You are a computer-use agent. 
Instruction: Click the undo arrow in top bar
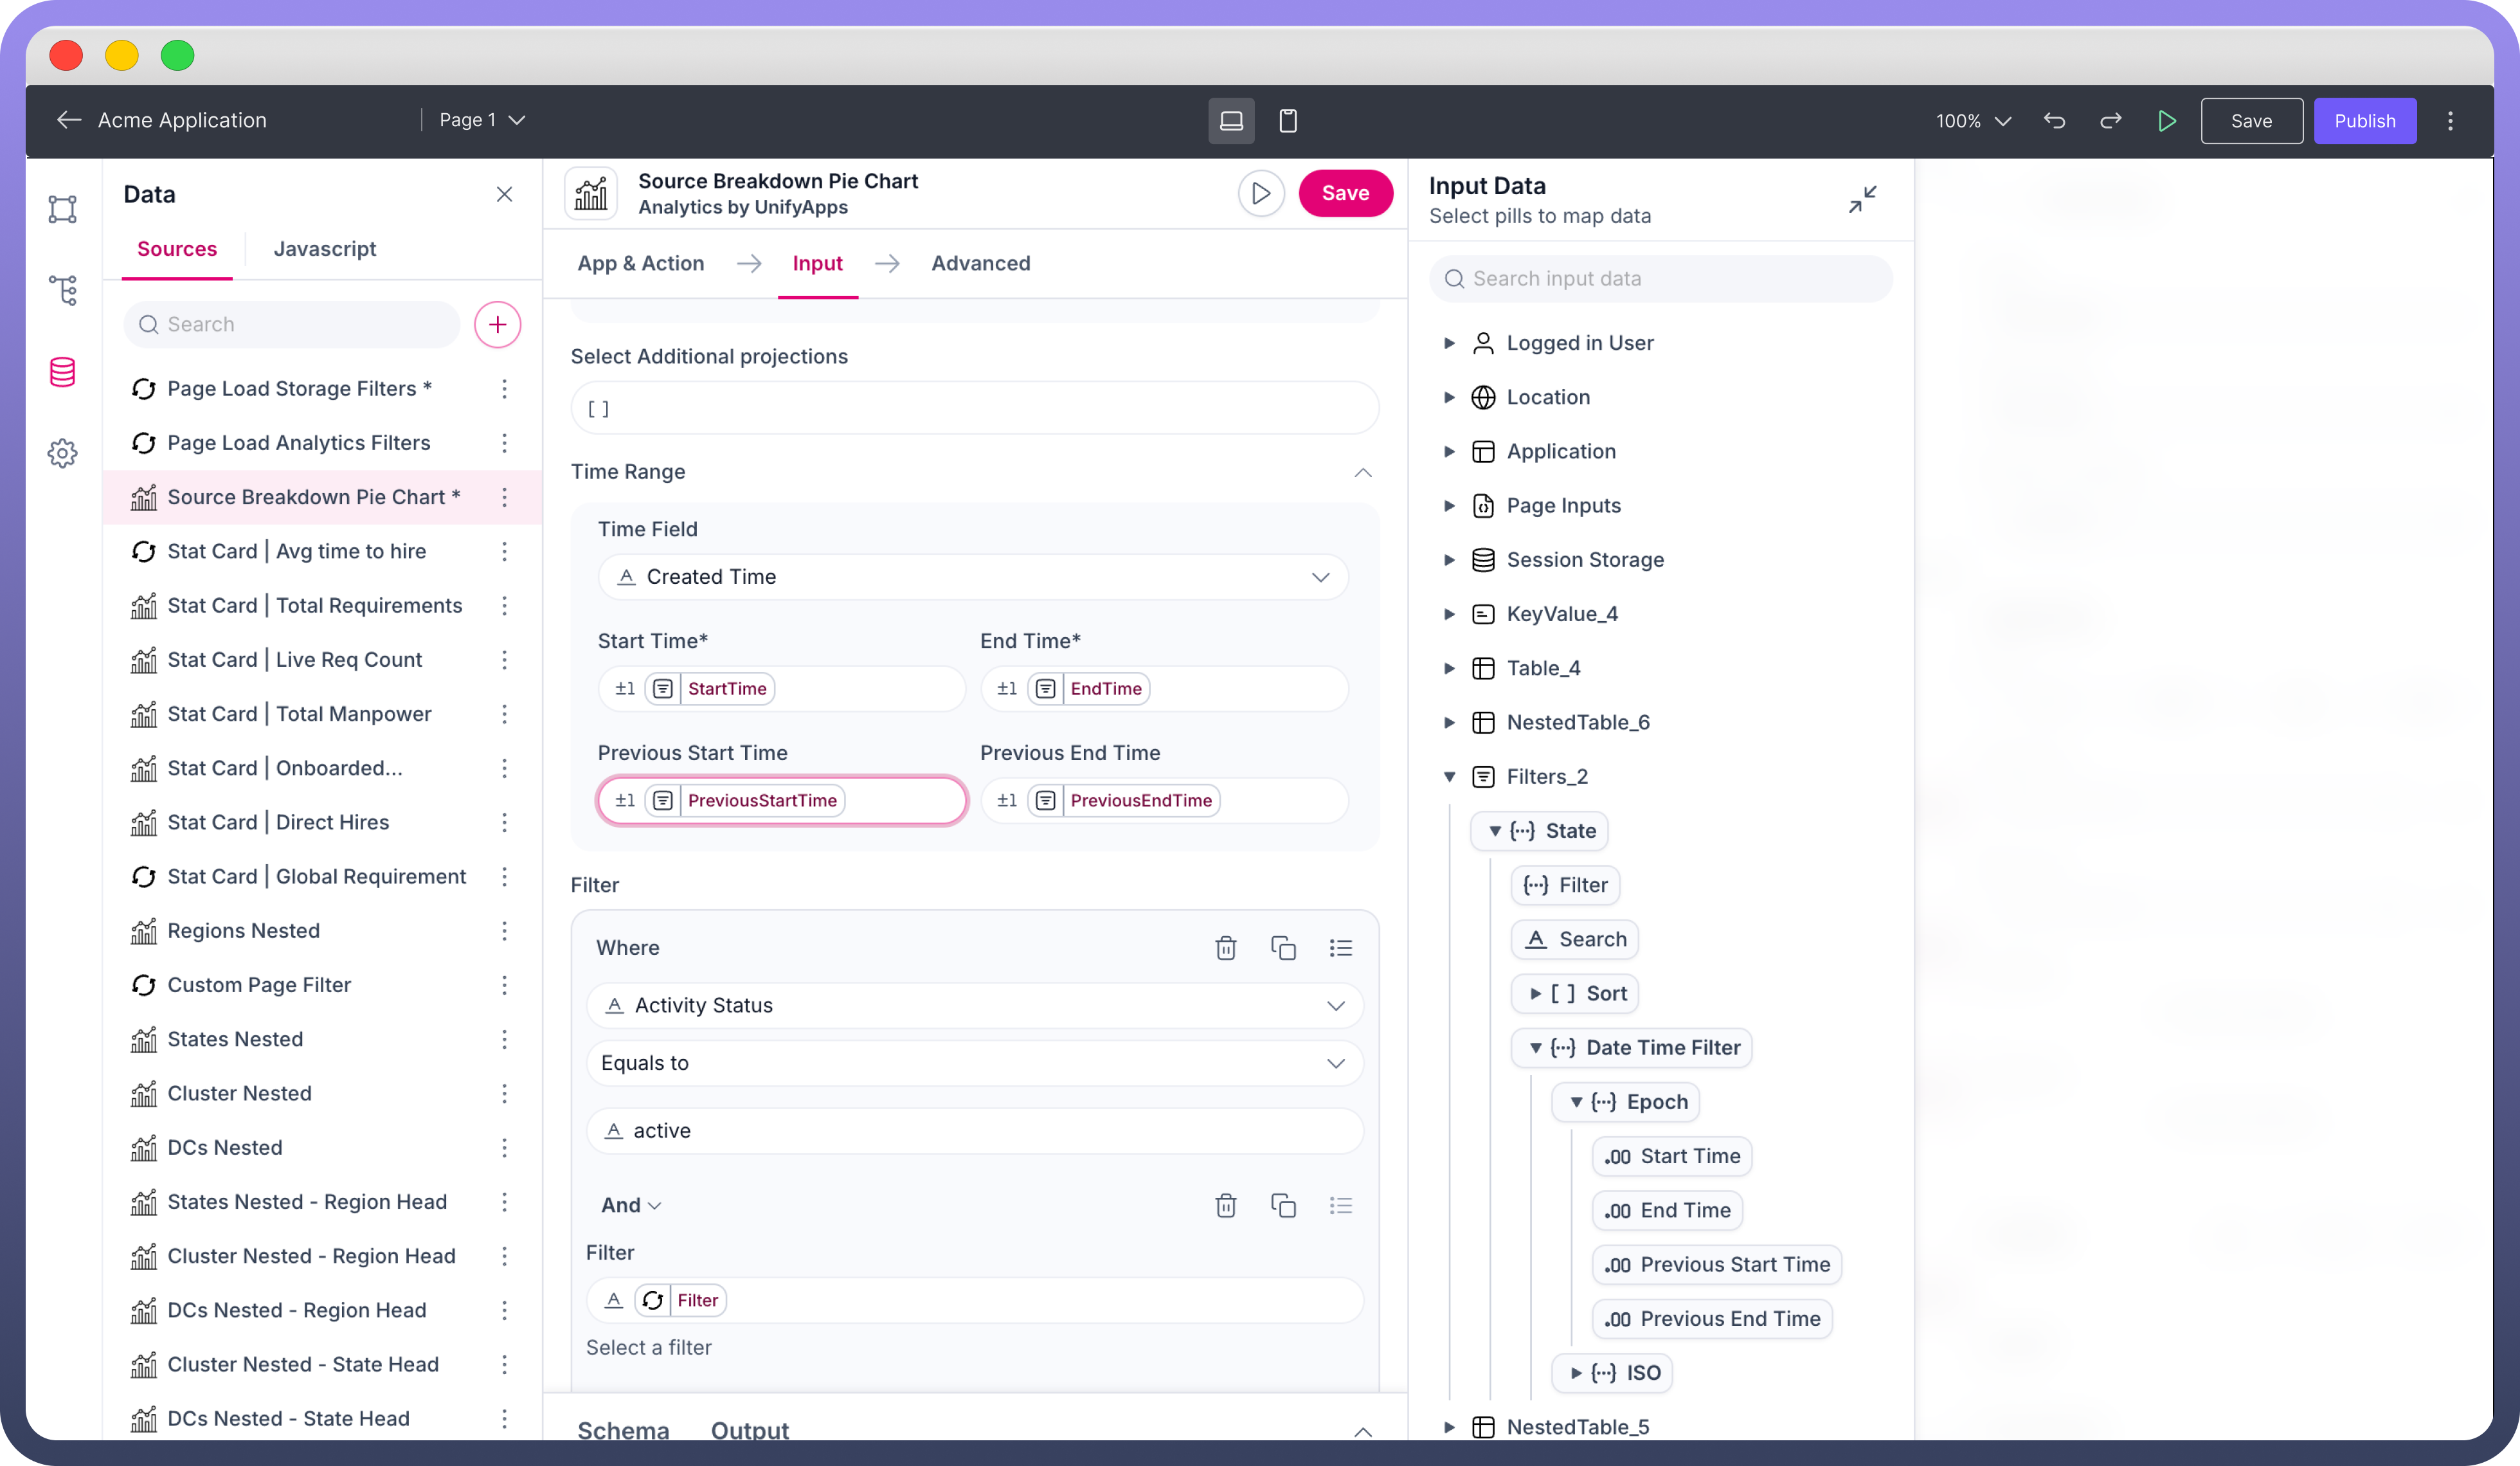(x=2054, y=121)
